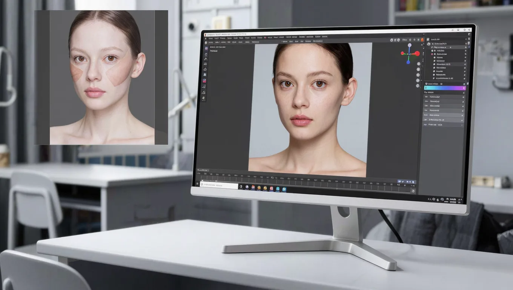Select the pink-highlighted tool in left toolbar
The height and width of the screenshot is (290, 513).
click(x=204, y=80)
